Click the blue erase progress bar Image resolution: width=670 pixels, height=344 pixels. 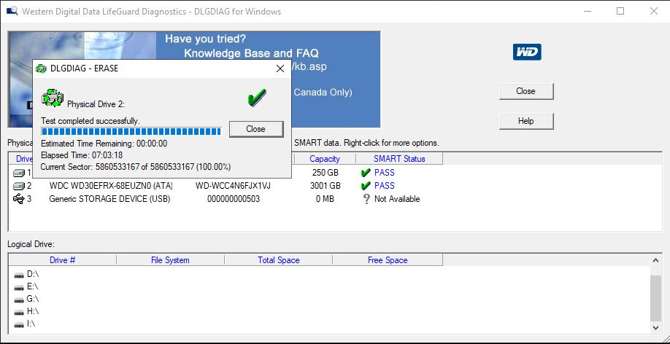coord(131,131)
